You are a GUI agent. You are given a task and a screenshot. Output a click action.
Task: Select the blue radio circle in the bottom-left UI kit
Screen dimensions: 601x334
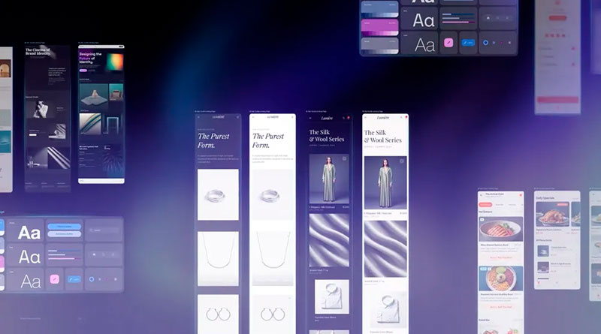coord(92,279)
